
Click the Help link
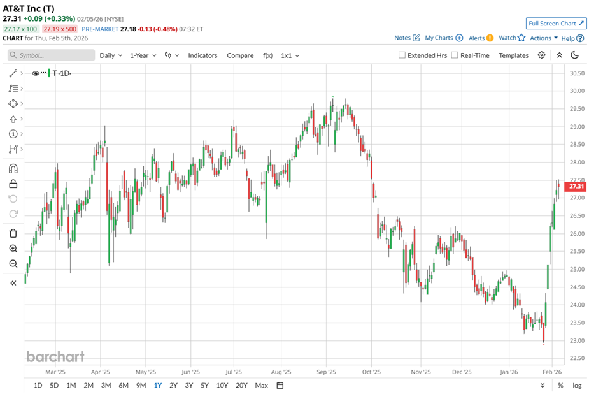[x=568, y=38]
